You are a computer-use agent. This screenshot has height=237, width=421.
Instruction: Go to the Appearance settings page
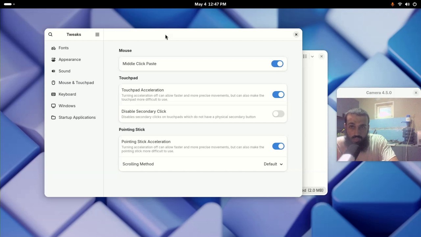coord(74,60)
